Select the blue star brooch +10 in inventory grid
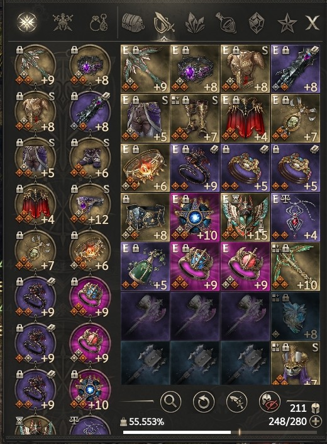This screenshot has height=444, width=327. point(195,217)
